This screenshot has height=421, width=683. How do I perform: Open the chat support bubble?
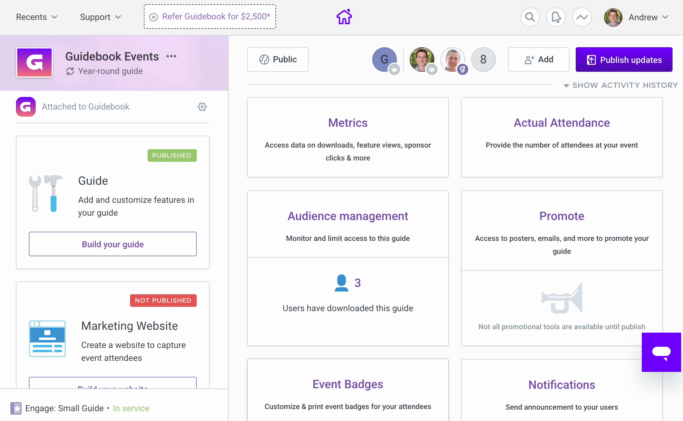click(x=661, y=352)
